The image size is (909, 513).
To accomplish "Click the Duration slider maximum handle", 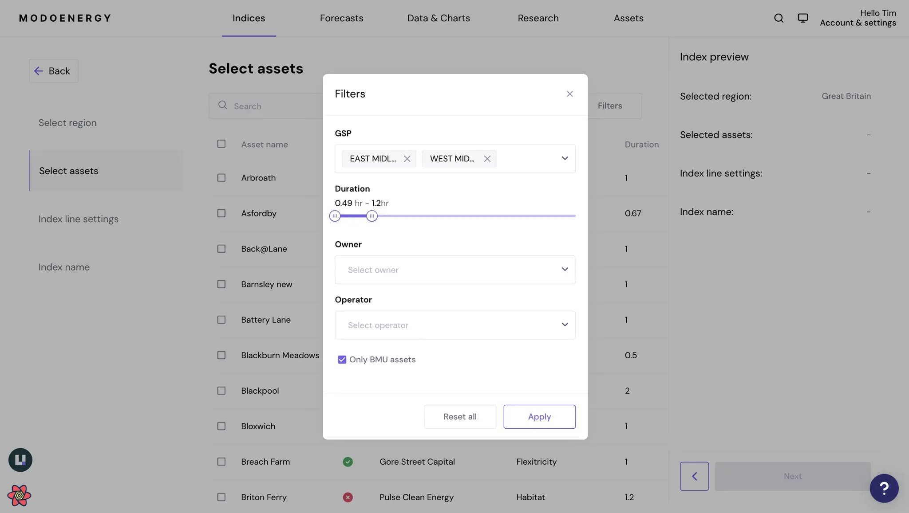I will [372, 216].
